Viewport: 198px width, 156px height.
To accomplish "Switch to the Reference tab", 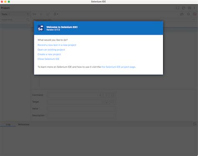I will (x=24, y=124).
